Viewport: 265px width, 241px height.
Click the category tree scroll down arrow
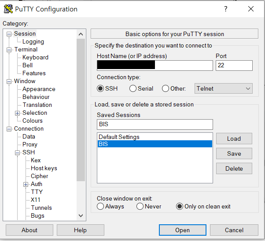(81, 215)
